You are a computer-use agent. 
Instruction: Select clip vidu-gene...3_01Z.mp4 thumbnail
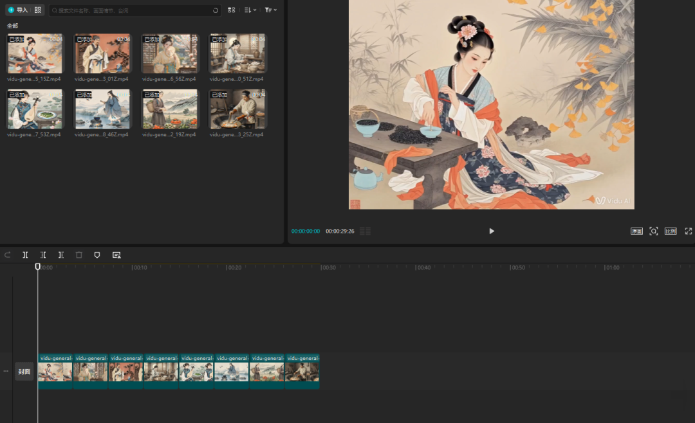102,53
